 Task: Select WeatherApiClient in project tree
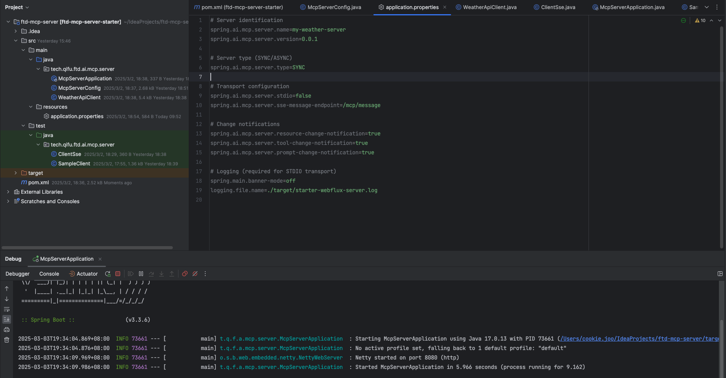click(x=79, y=97)
